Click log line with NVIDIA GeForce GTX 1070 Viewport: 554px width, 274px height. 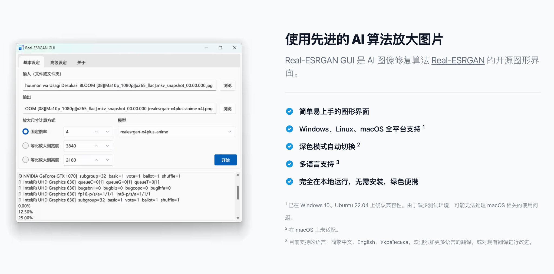tap(99, 176)
